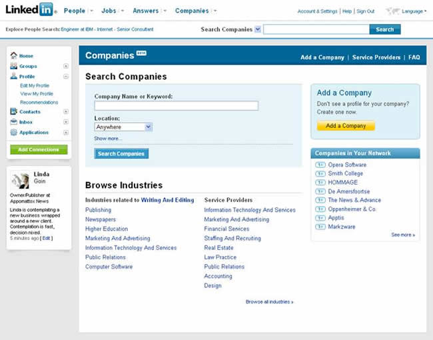This screenshot has width=433, height=340.
Task: Expand the Inbox section in sidebar
Action: click(66, 121)
